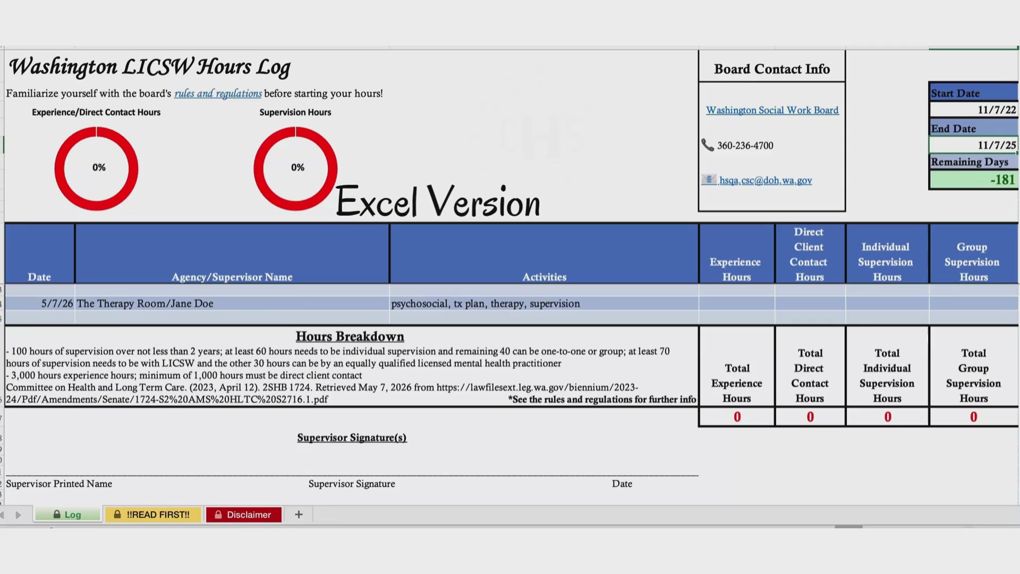
Task: Click the previous-sheet navigation arrow
Action: [2, 514]
